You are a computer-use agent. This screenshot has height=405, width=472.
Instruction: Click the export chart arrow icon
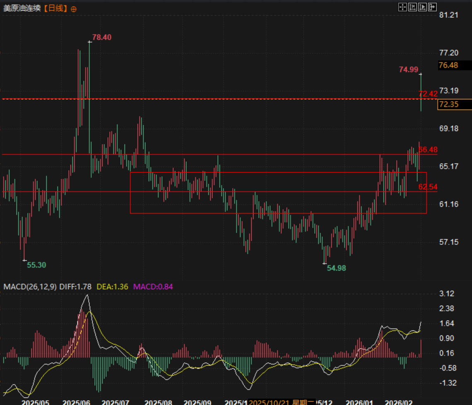point(432,7)
